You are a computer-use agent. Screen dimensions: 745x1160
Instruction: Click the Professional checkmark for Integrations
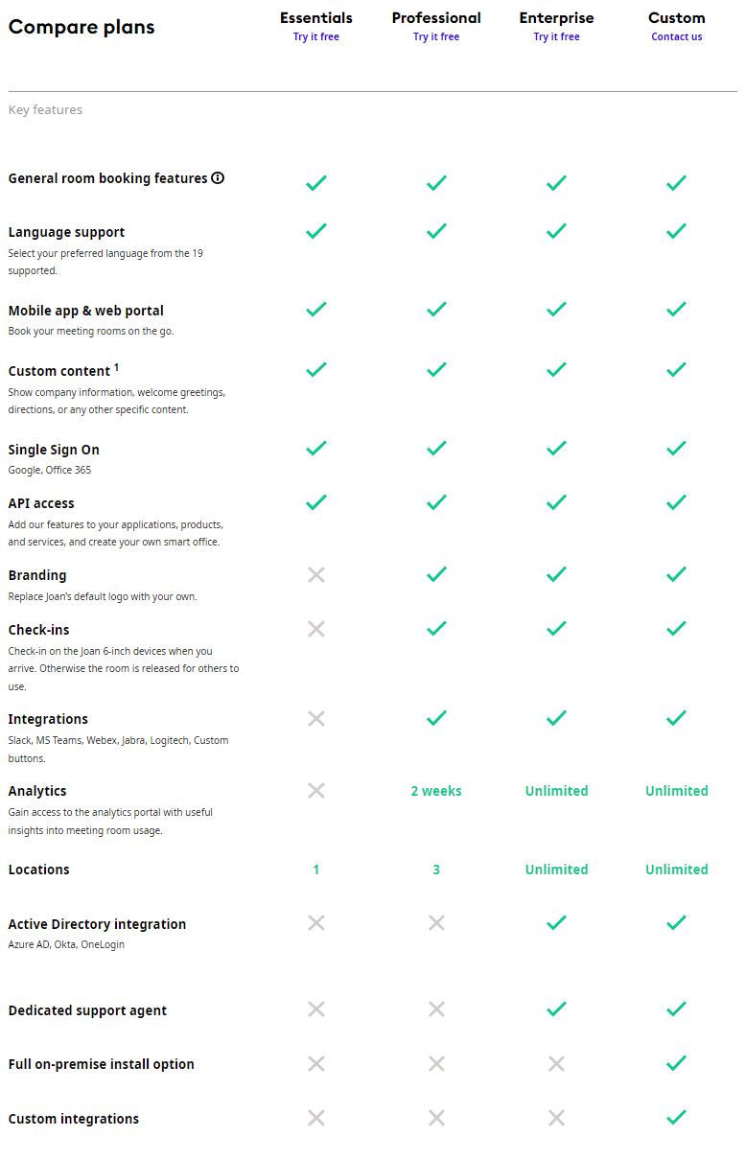coord(436,718)
